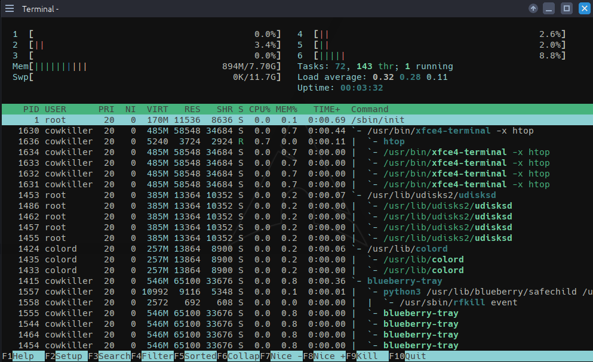593x362 pixels.
Task: Lower priority with F7 Nice -
Action: 281,356
